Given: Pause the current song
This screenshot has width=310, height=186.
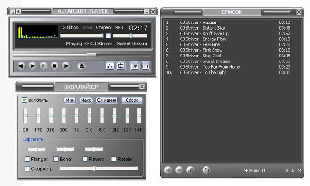Looking at the screenshot, I should pyautogui.click(x=43, y=66).
